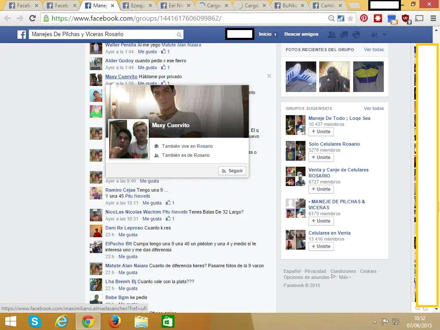The width and height of the screenshot is (440, 330).
Task: Click the Facebook search input field
Action: coord(102,34)
